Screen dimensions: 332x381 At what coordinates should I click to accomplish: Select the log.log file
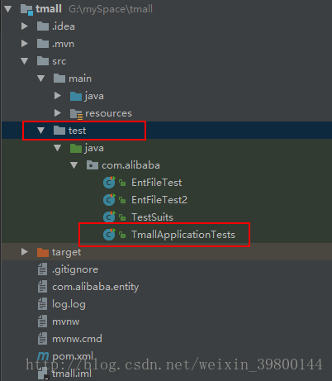click(x=69, y=304)
